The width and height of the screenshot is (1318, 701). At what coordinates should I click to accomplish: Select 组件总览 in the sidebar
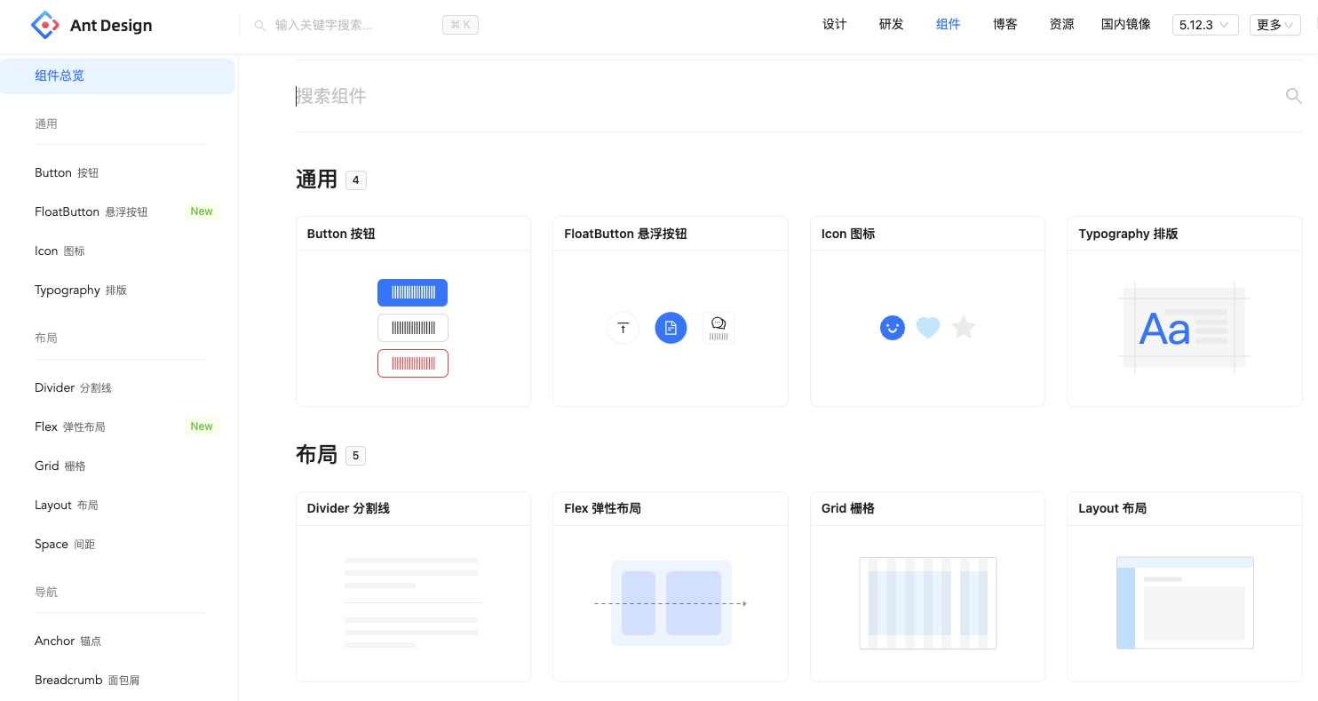click(117, 76)
